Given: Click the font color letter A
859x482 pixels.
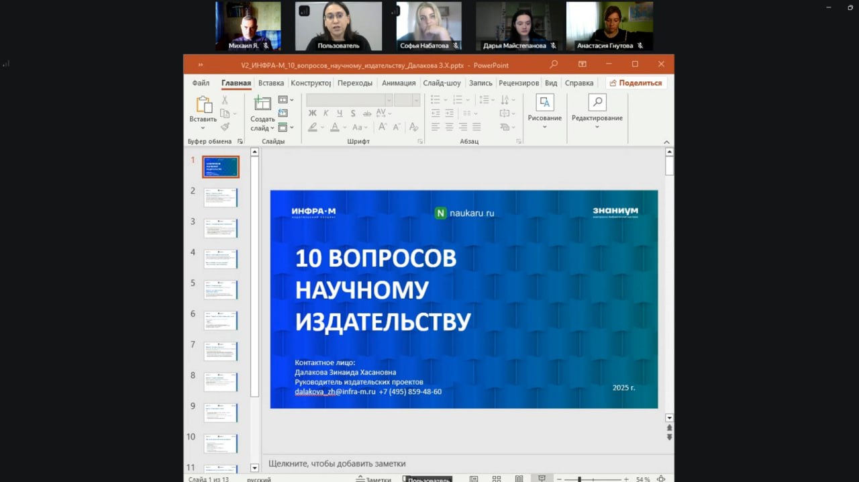Looking at the screenshot, I should (x=334, y=127).
